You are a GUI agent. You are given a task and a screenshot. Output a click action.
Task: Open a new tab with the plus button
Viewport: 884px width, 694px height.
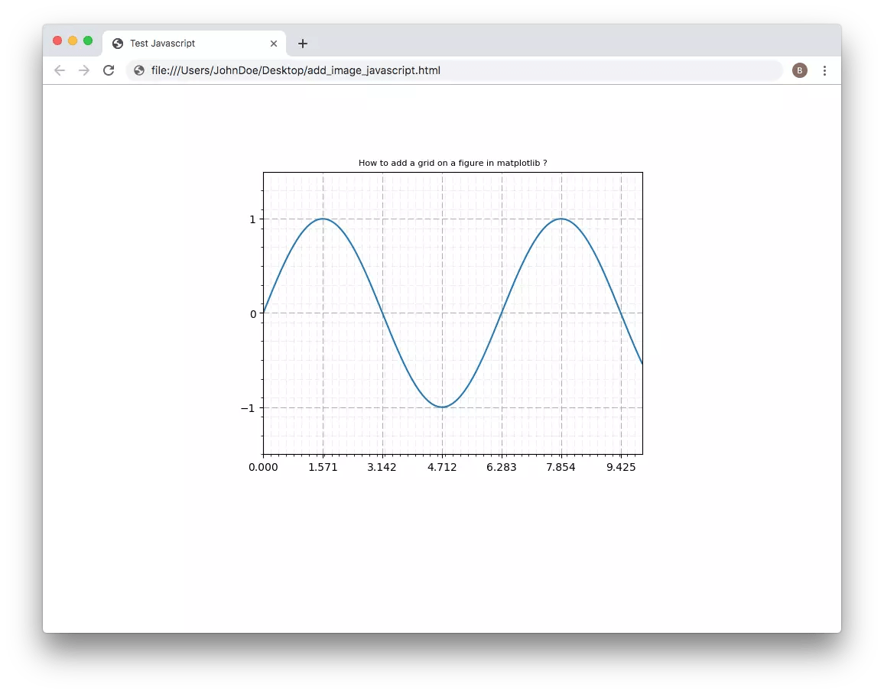(x=303, y=44)
